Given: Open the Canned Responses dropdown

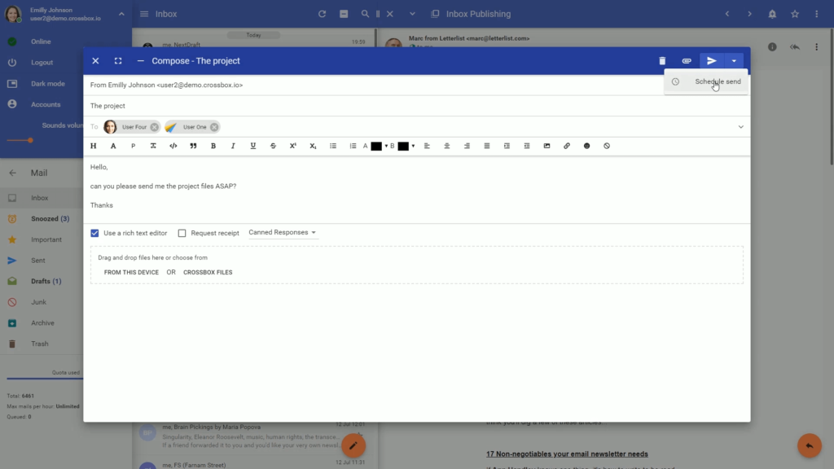Looking at the screenshot, I should 282,233.
